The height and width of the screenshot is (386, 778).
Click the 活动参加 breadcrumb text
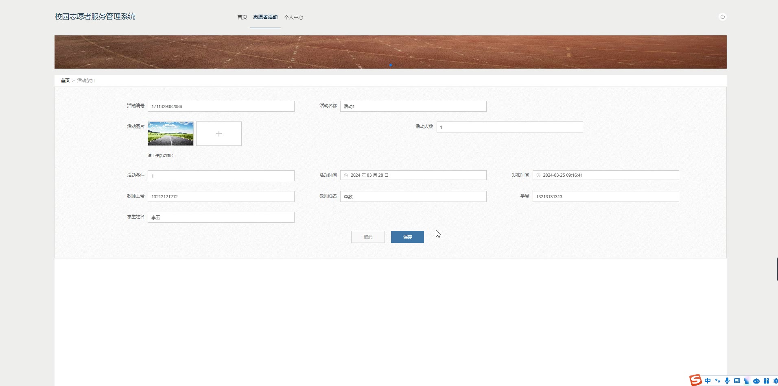coord(86,80)
